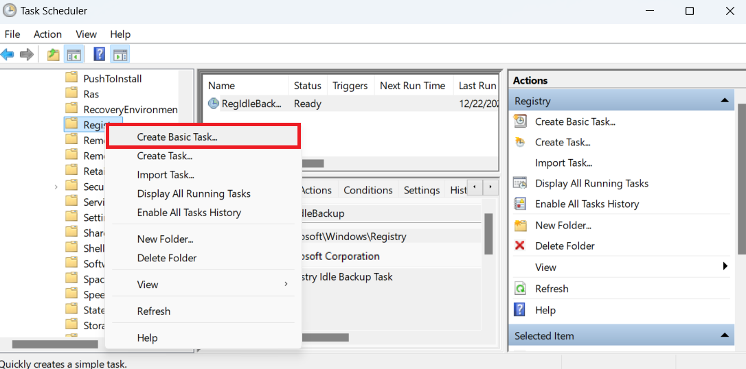Choose Delete Folder in context menu
The image size is (746, 369).
203,258
